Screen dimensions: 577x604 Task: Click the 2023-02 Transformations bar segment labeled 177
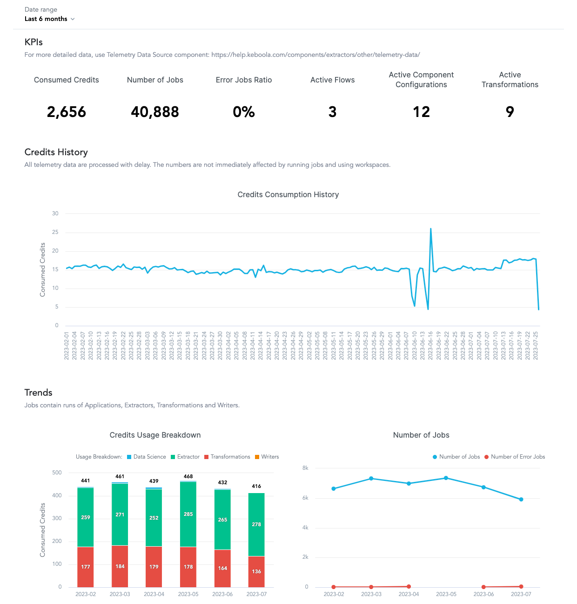pyautogui.click(x=86, y=567)
